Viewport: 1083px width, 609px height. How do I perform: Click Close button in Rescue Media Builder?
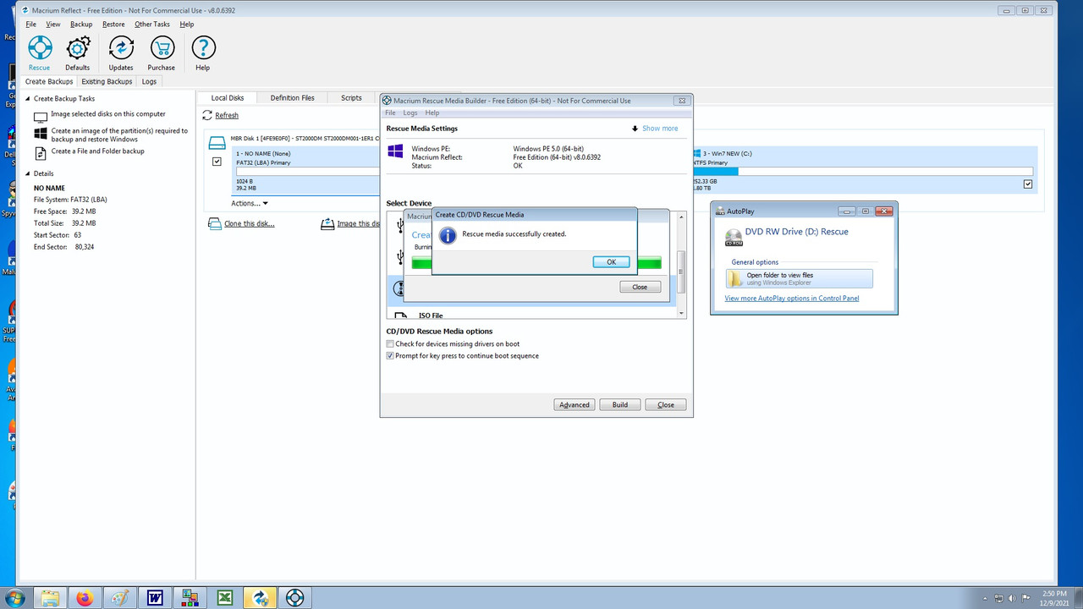[x=666, y=405]
